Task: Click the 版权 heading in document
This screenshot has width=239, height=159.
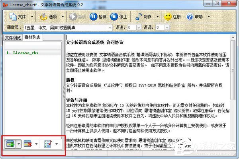Action: [x=70, y=80]
